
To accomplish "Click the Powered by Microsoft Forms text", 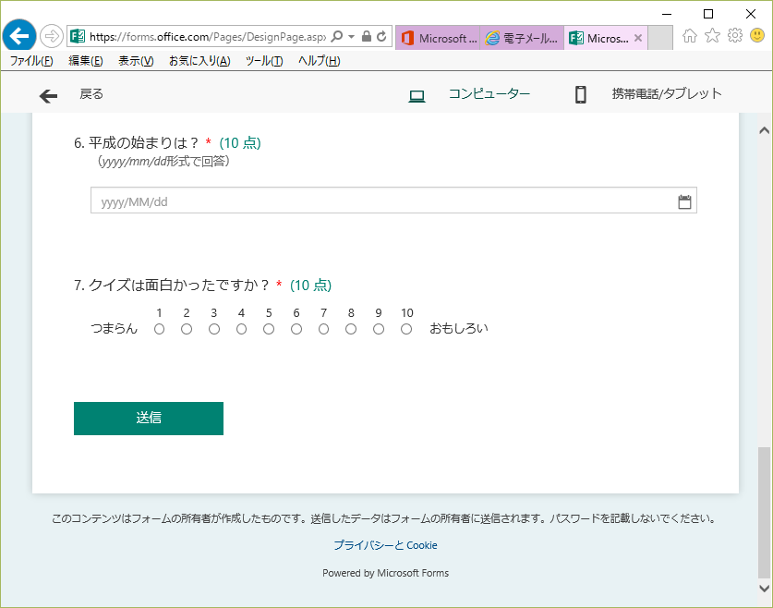I will click(385, 573).
